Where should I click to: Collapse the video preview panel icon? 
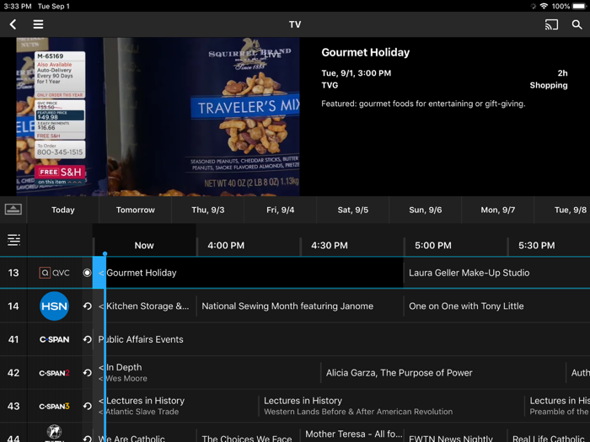13,210
